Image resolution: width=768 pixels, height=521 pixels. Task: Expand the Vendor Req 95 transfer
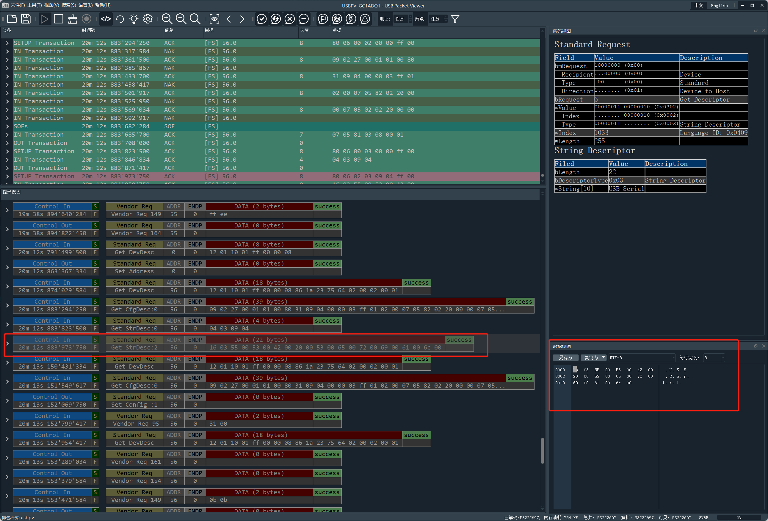pyautogui.click(x=7, y=420)
